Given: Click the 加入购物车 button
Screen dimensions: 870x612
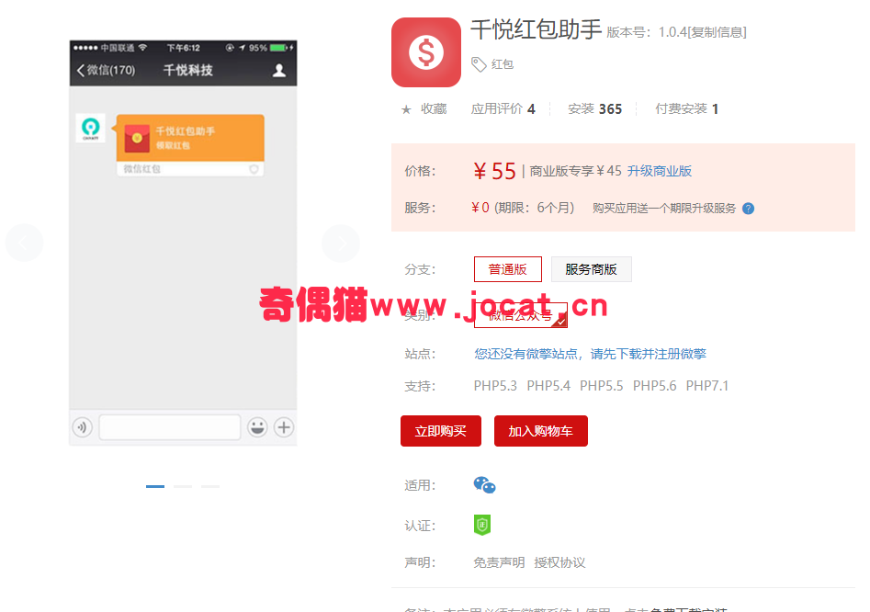Looking at the screenshot, I should 540,431.
